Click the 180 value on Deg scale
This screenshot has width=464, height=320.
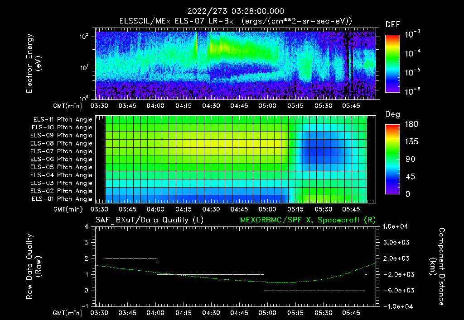coord(412,124)
